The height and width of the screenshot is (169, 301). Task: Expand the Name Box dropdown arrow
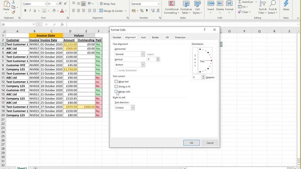pos(33,24)
